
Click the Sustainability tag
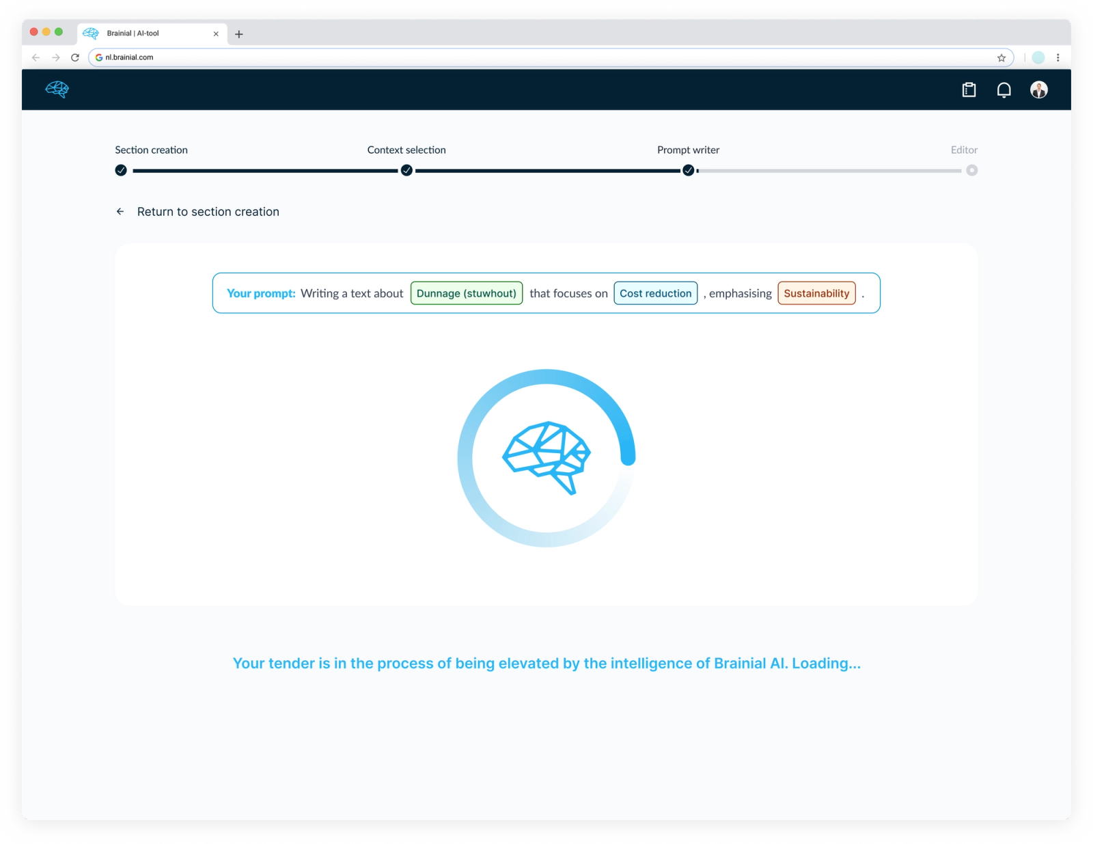tap(816, 293)
